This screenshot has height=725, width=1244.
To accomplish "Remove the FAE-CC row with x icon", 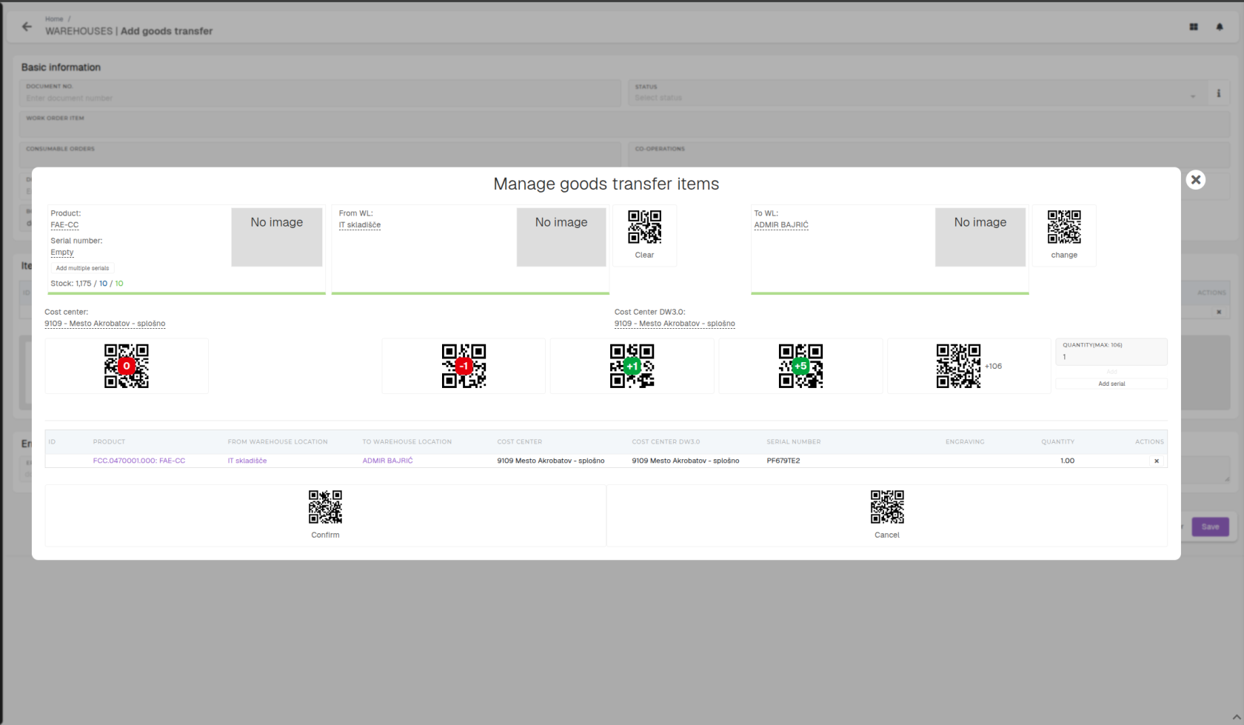I will point(1157,461).
